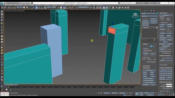Open the Customize menu
Viewport: 175px width, 98px height.
tap(68, 5)
